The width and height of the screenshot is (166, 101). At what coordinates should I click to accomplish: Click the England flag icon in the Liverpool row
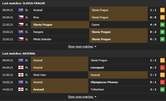tap(21, 68)
